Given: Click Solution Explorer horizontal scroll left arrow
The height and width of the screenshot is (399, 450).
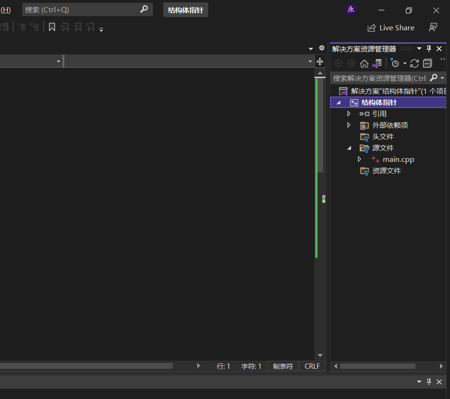Looking at the screenshot, I should pyautogui.click(x=335, y=366).
